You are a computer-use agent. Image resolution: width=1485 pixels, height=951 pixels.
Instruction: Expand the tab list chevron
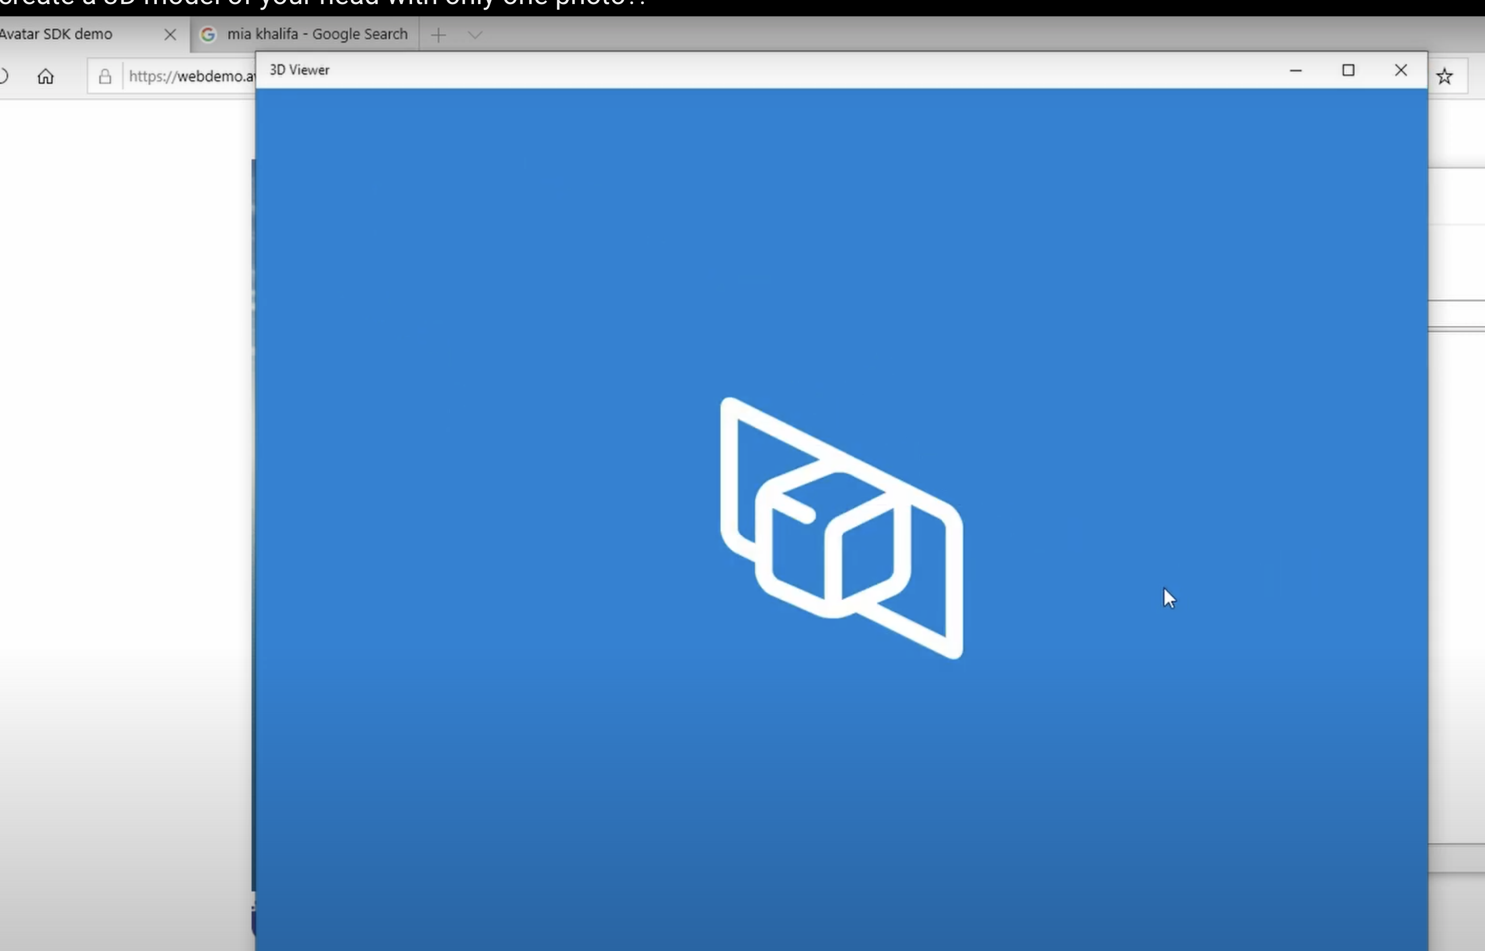[474, 35]
